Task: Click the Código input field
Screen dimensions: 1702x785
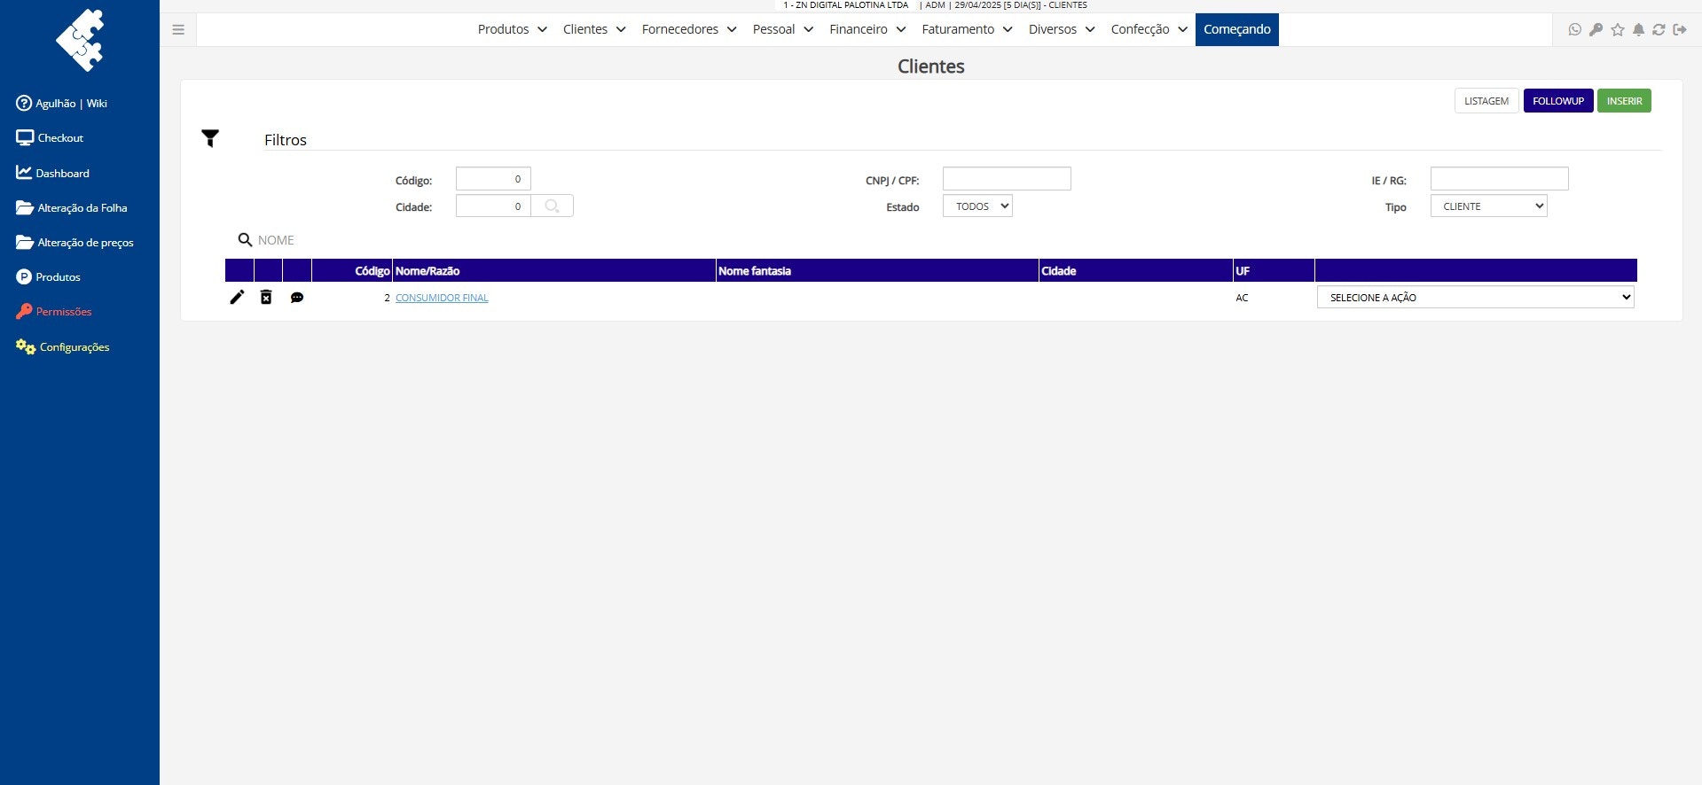Action: pyautogui.click(x=493, y=179)
